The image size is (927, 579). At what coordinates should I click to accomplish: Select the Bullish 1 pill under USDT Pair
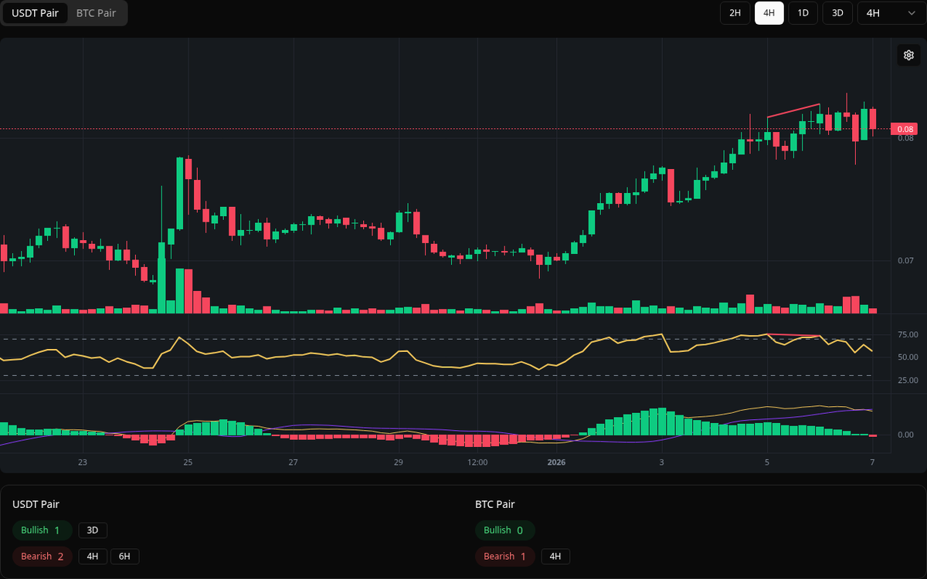tap(42, 530)
